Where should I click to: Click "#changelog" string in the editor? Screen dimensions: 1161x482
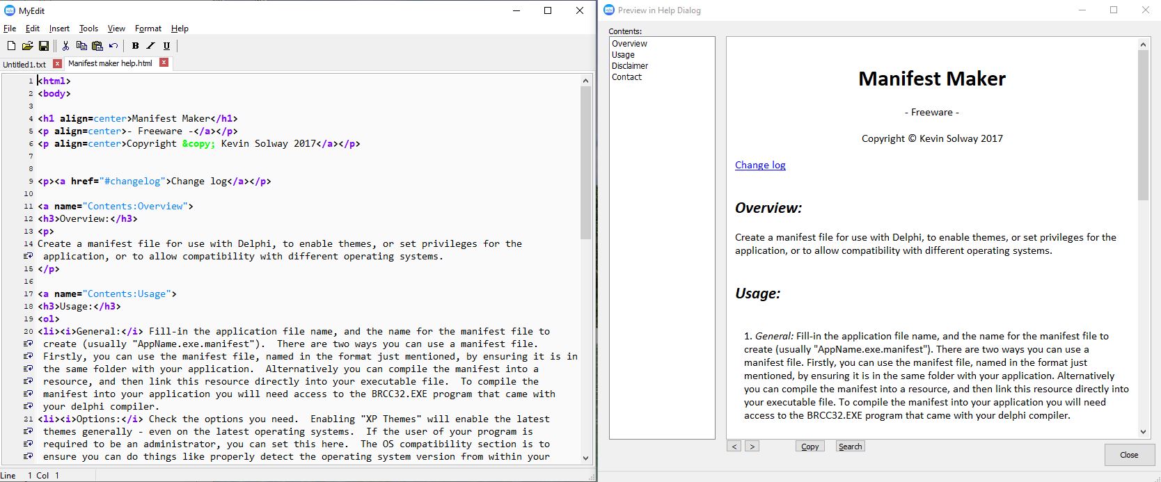tap(131, 182)
